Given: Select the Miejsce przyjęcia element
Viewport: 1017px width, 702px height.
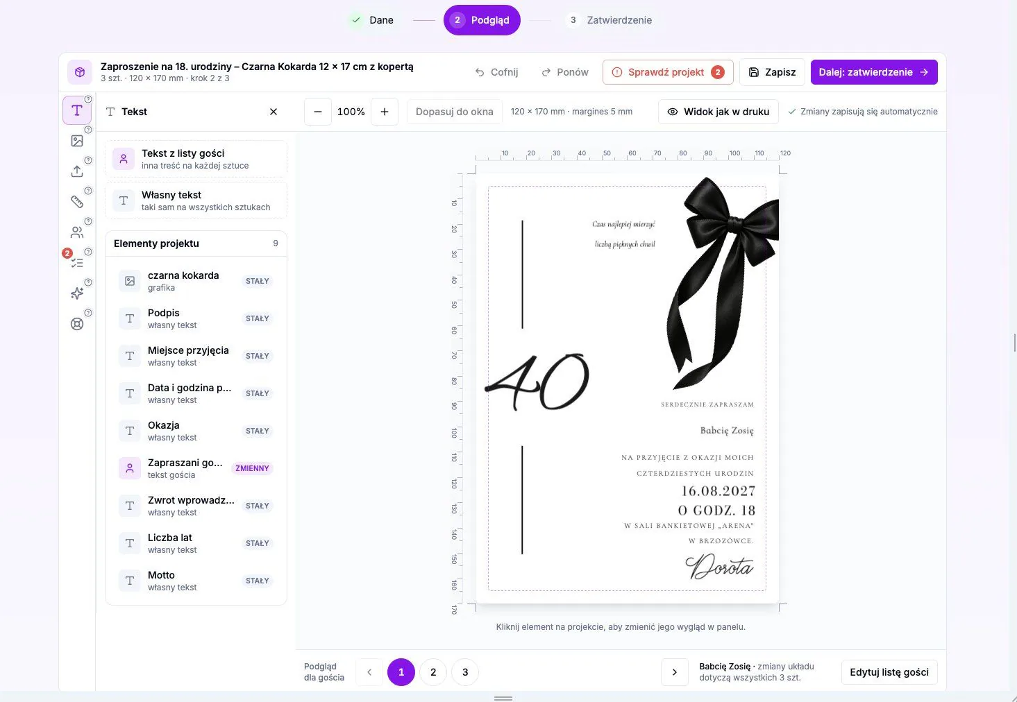Looking at the screenshot, I should click(196, 356).
